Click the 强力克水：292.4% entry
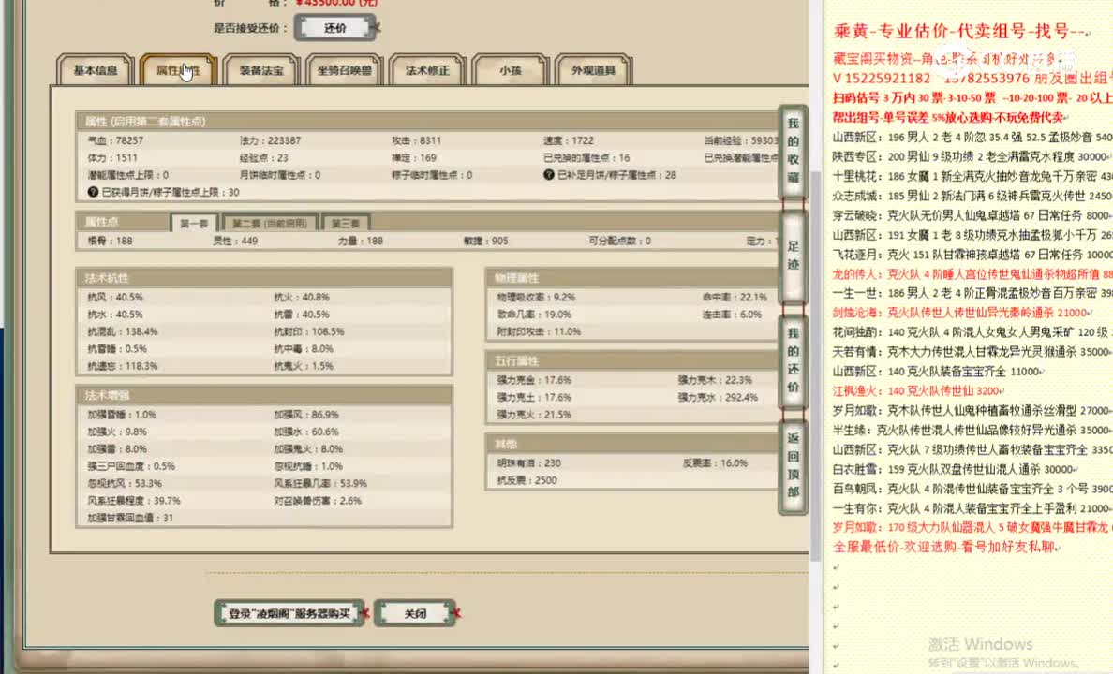 pos(718,397)
